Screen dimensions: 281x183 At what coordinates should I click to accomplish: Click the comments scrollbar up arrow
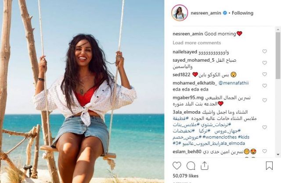[x=278, y=29]
